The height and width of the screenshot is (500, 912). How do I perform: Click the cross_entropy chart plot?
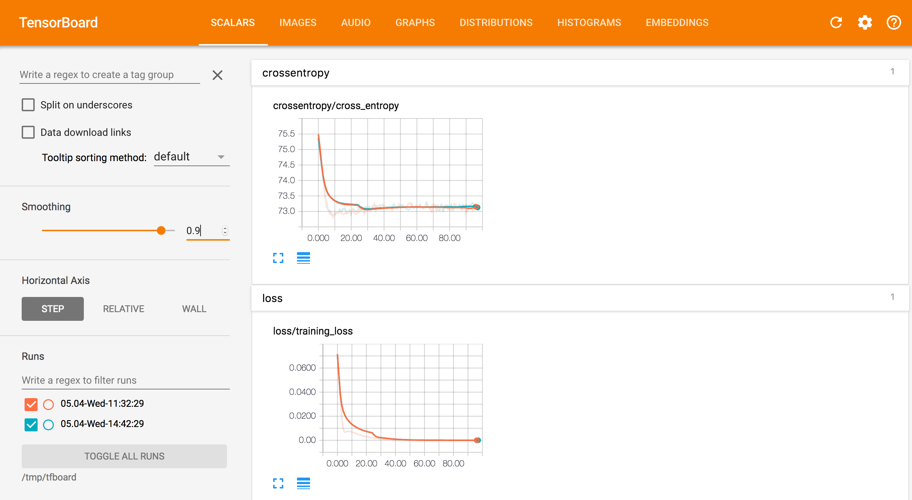(x=392, y=173)
